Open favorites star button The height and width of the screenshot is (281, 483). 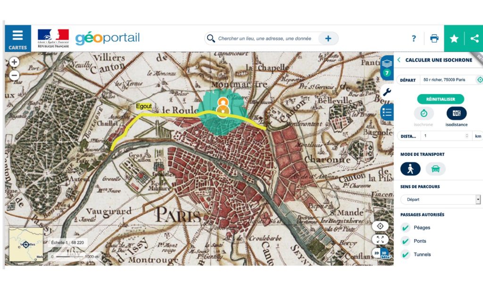click(454, 39)
